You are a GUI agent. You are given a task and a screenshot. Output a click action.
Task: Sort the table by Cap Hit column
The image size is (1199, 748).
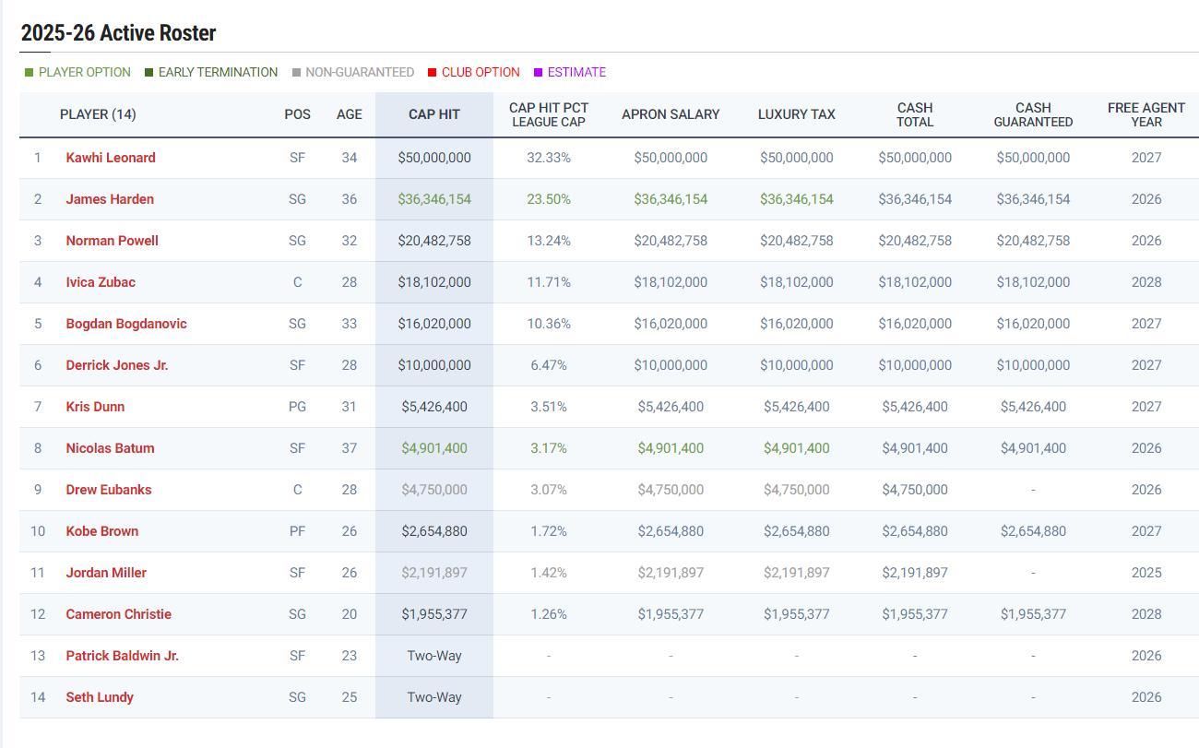[x=433, y=114]
